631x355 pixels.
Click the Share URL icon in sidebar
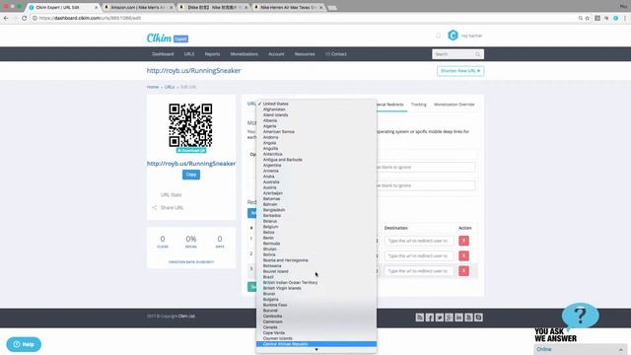(x=154, y=208)
